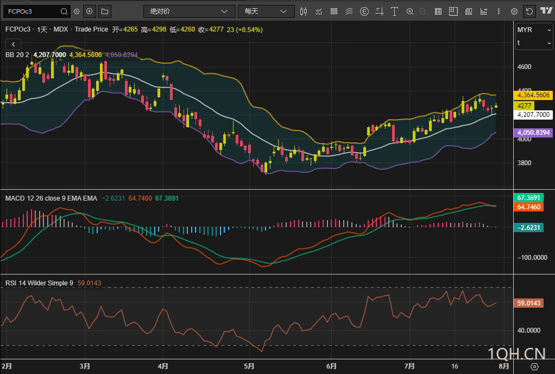The image size is (555, 374).
Task: Open the indicators menu icon
Action: (x=318, y=11)
